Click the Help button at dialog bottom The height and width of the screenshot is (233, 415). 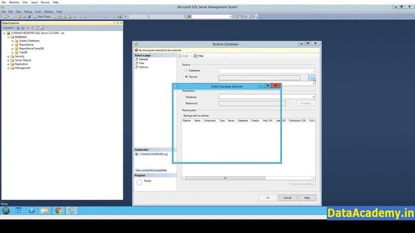(x=307, y=197)
